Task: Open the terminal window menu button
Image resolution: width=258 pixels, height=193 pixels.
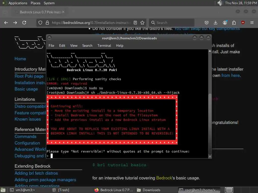Action: pos(49,38)
